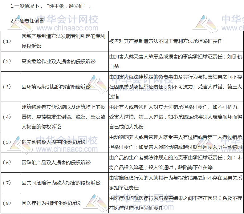The width and height of the screenshot is (244, 214).
Task: Click the description starting with 由产品的生产者
Action: point(175,162)
